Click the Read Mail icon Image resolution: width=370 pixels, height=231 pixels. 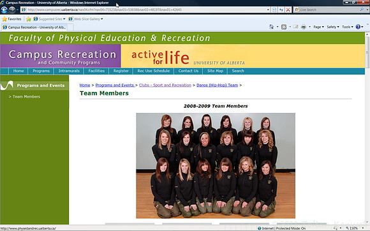pyautogui.click(x=295, y=27)
